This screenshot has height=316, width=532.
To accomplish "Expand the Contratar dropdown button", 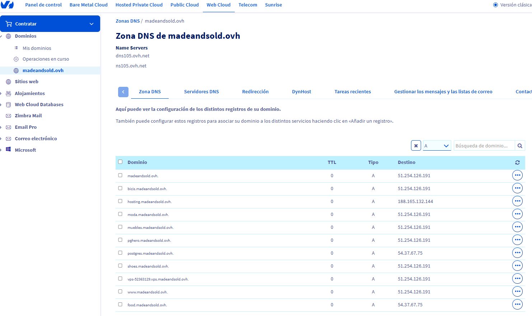I will 92,24.
